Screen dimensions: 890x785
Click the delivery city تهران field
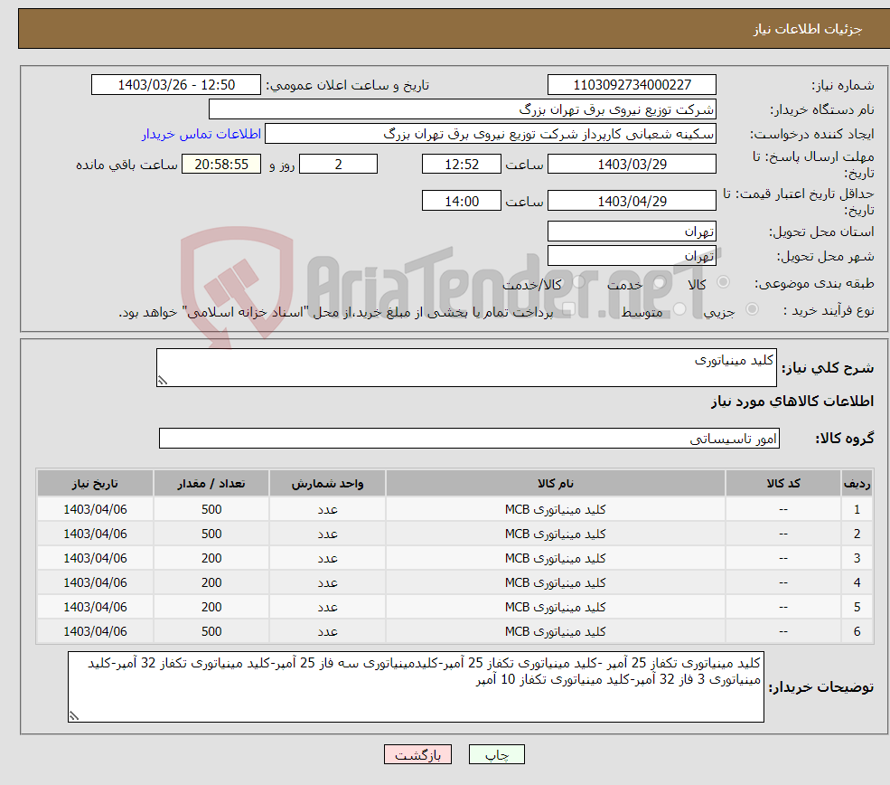632,256
